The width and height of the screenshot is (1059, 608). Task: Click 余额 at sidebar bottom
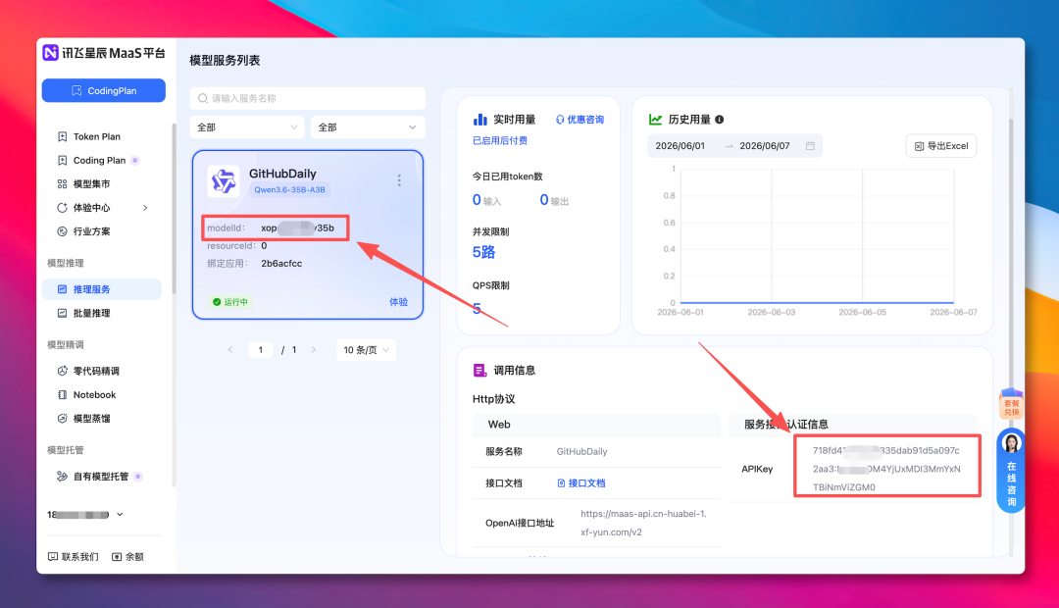[x=127, y=557]
